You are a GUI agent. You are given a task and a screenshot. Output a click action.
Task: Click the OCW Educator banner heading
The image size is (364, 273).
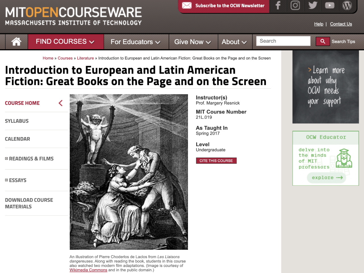click(326, 137)
